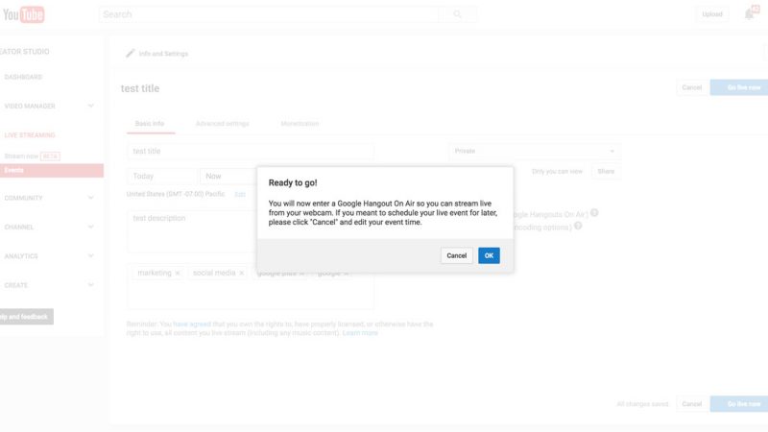Click the Info and Settings pencil icon

coord(131,54)
